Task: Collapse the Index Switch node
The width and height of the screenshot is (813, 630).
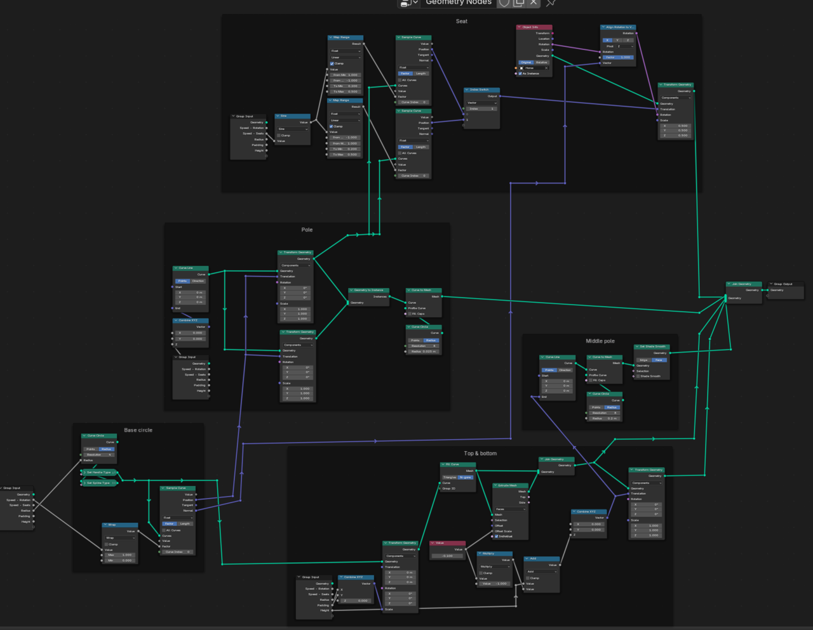Action: click(x=467, y=90)
